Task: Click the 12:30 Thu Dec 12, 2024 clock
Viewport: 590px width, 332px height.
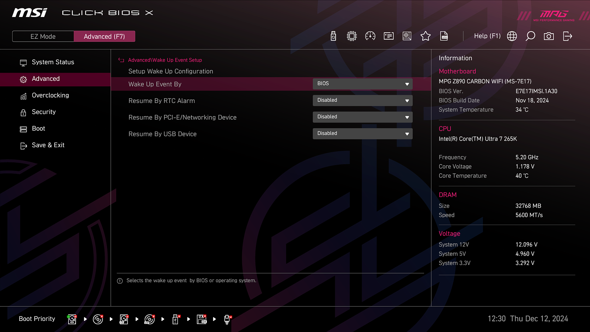Action: click(528, 319)
